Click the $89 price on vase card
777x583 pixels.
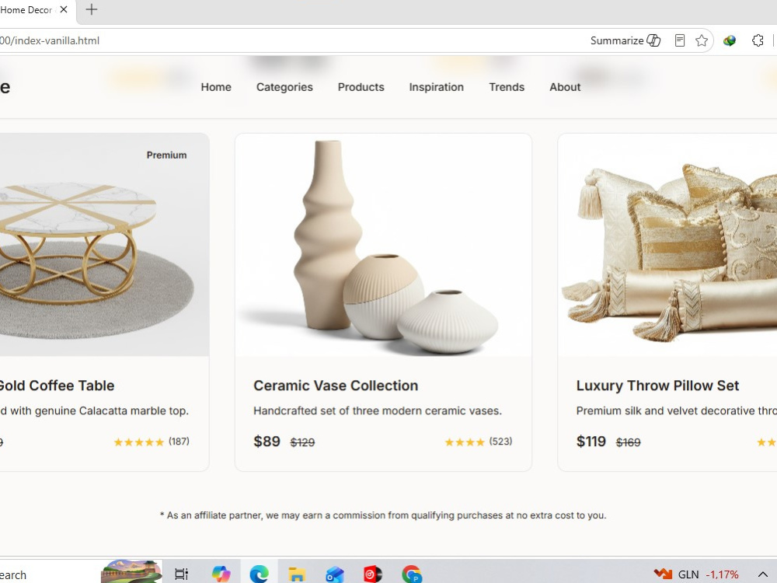(x=267, y=442)
